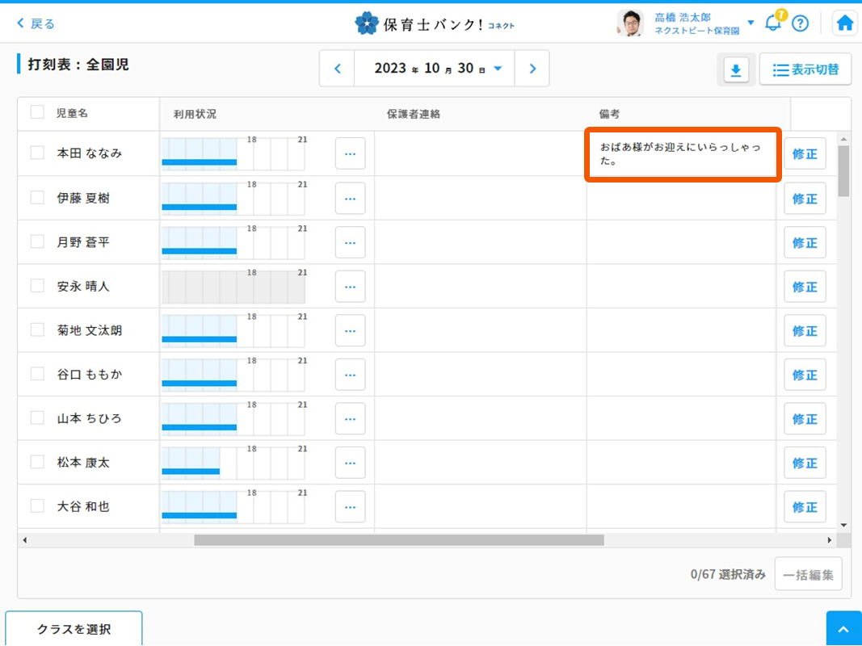
Task: Open the three-dots menu for 本田 ななみ
Action: point(350,153)
